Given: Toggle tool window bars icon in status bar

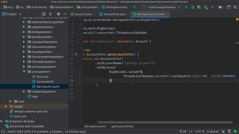Looking at the screenshot, I should coord(3,131).
